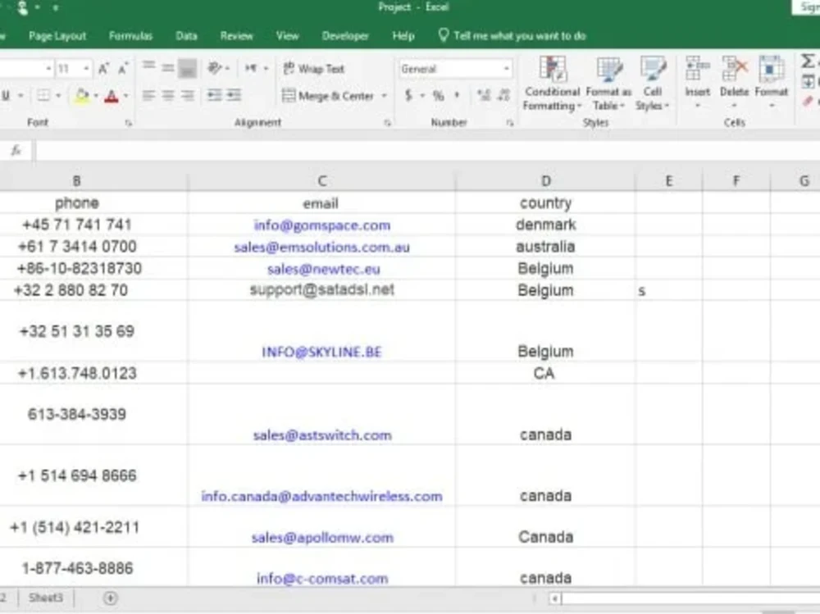This screenshot has width=820, height=614.
Task: Increase decimal places
Action: pyautogui.click(x=484, y=95)
